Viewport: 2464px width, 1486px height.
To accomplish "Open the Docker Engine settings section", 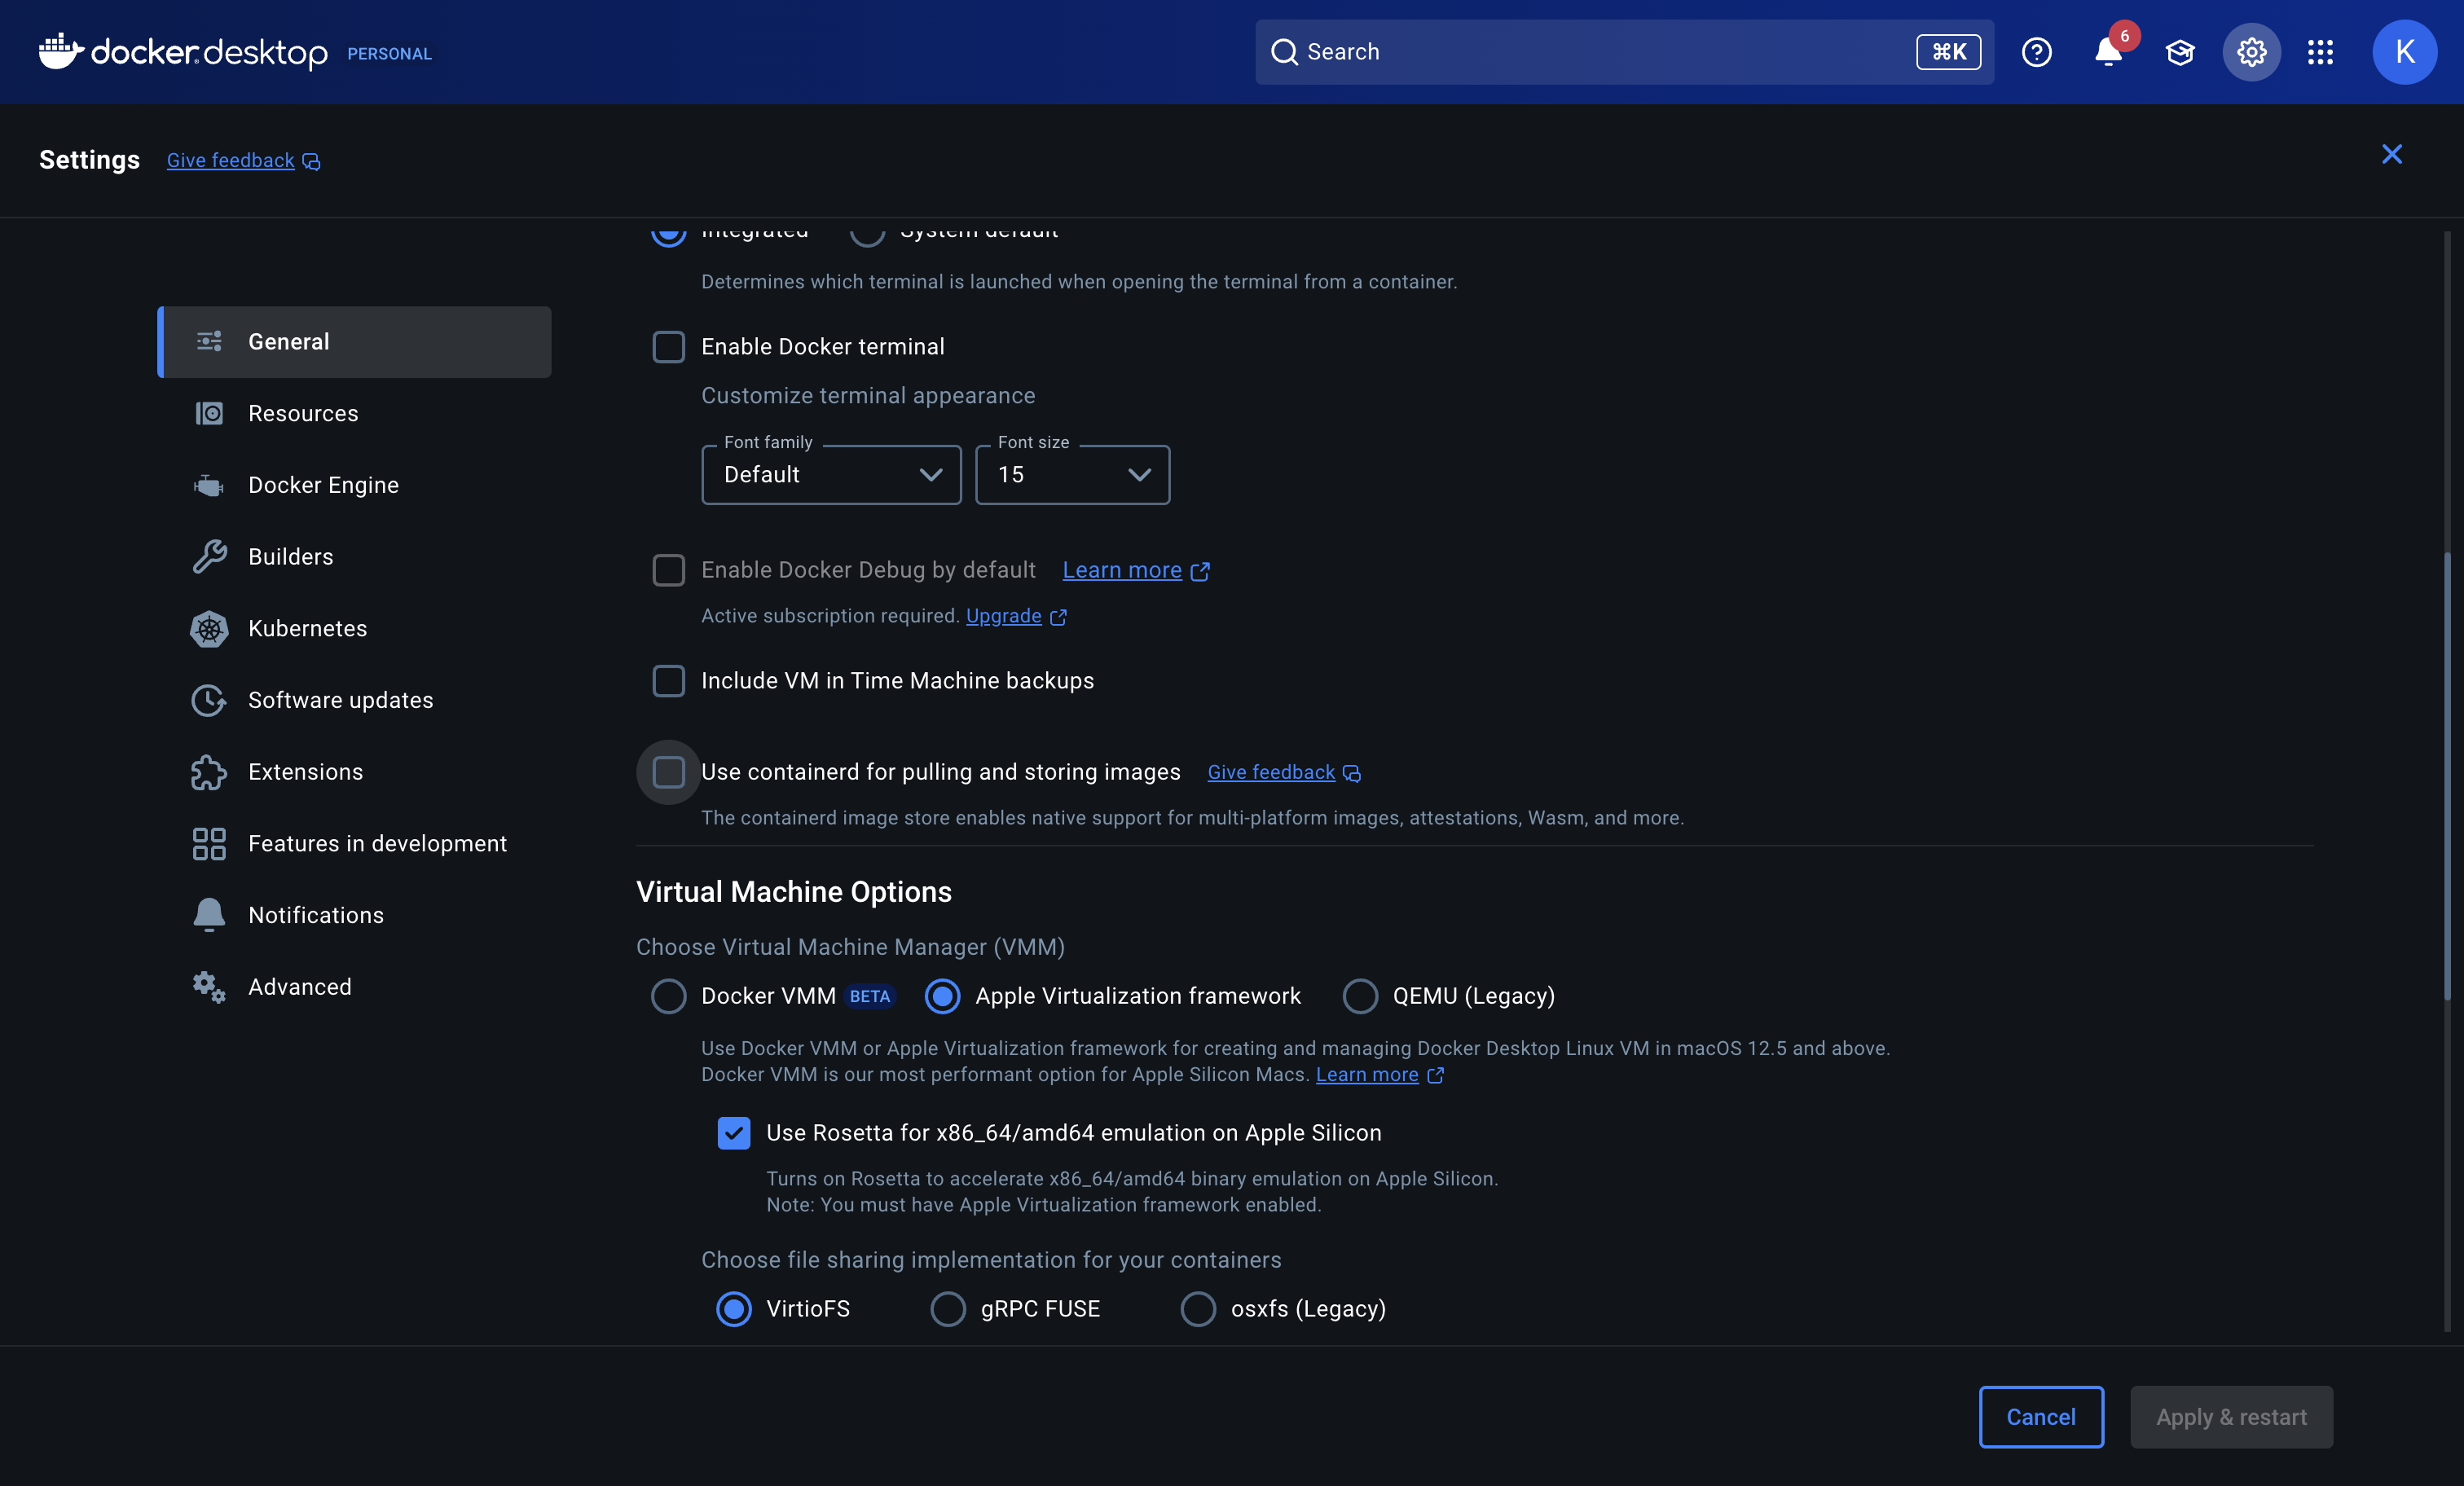I will pyautogui.click(x=323, y=485).
